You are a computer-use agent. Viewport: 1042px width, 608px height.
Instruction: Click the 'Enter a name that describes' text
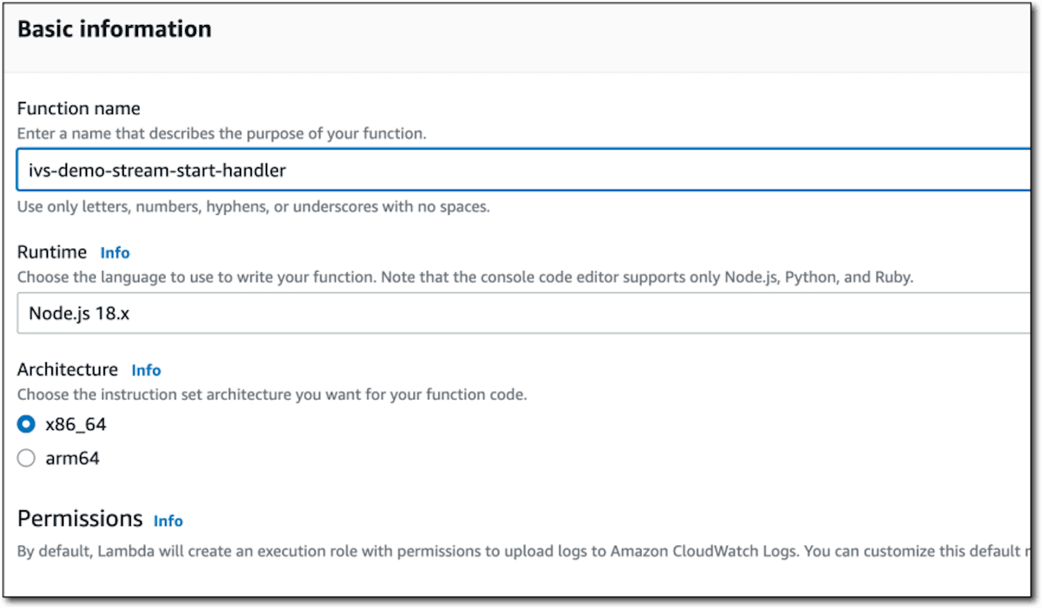click(x=221, y=133)
